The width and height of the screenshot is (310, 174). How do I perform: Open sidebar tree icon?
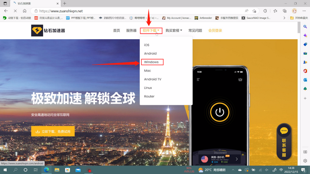305,89
